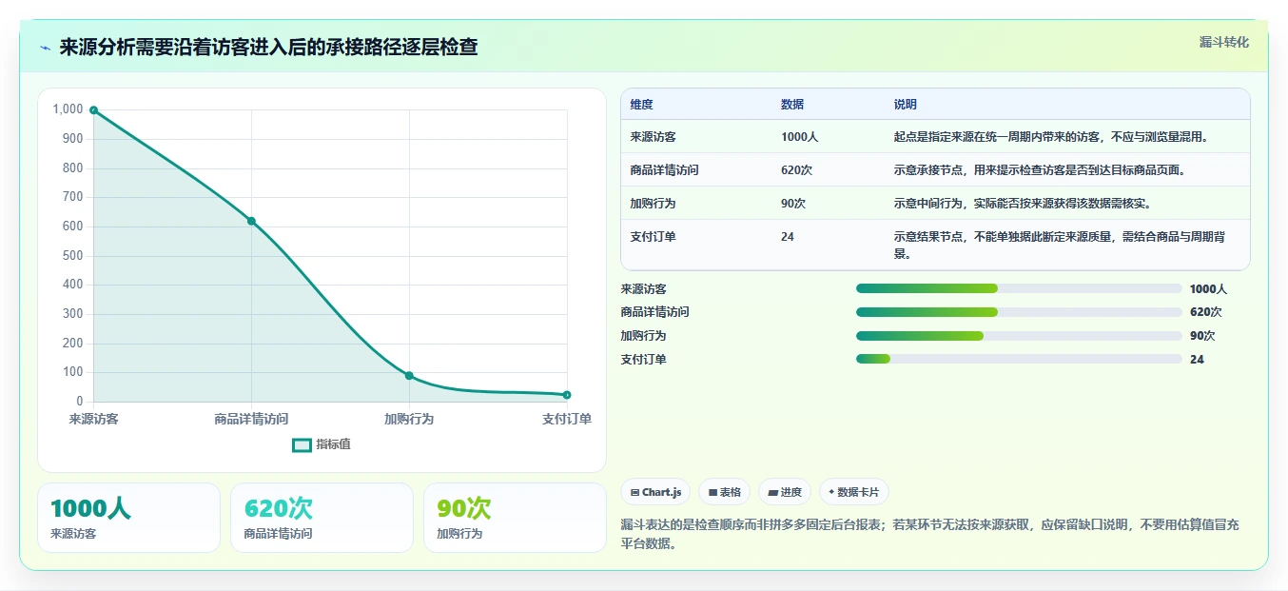Select the 数据卡片 tag chip
Image resolution: width=1288 pixels, height=591 pixels.
coord(853,492)
